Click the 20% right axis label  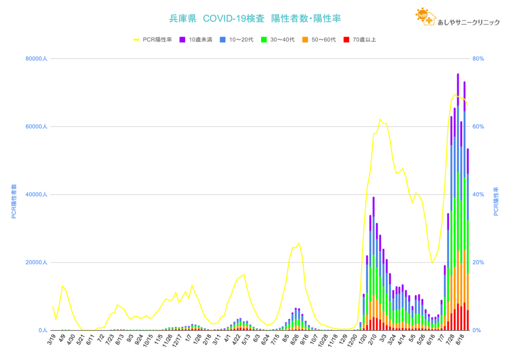tap(478, 262)
